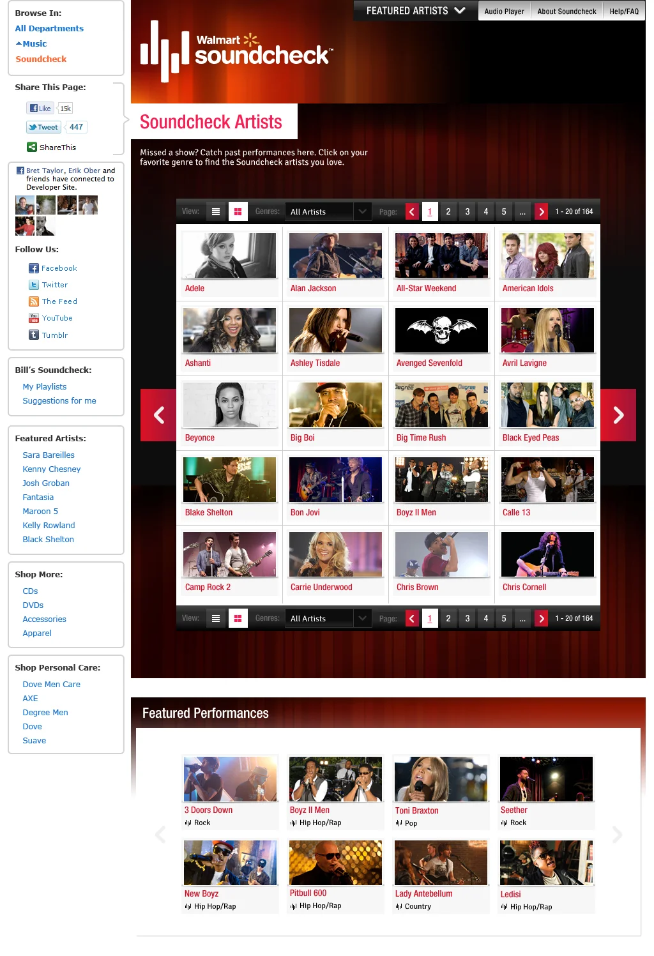The width and height of the screenshot is (654, 956).
Task: Open the top Genres All Artists dropdown
Action: (328, 211)
